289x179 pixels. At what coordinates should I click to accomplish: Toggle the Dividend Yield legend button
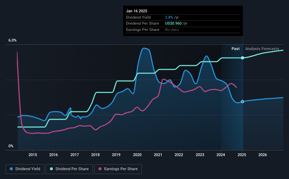25,169
